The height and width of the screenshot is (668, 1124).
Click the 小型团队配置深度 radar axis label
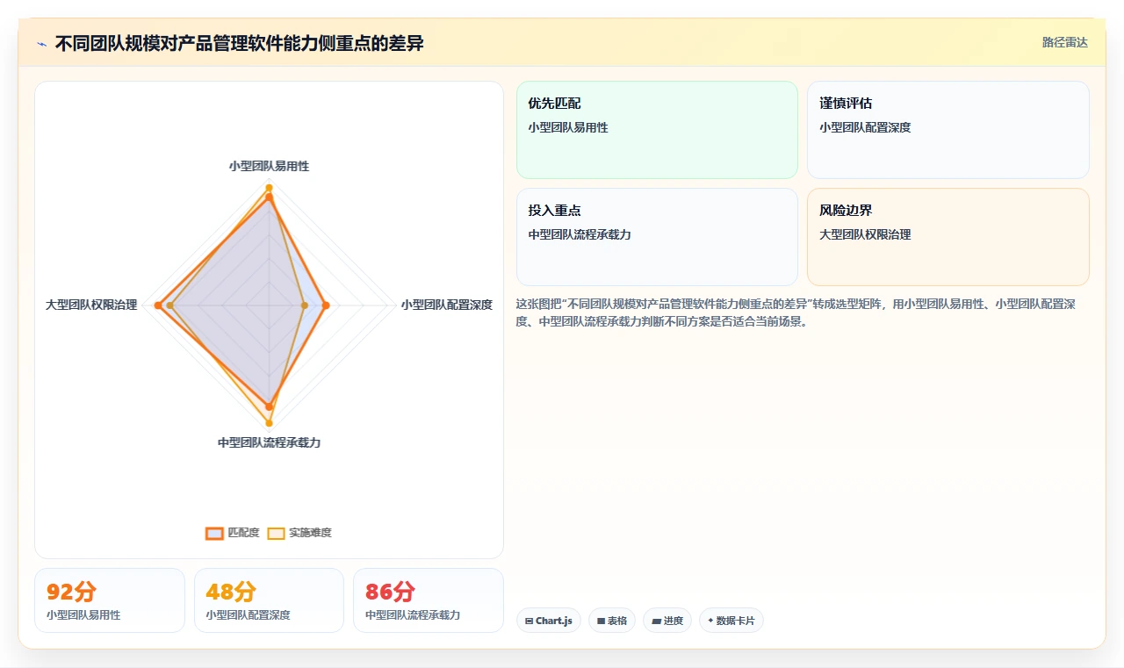447,305
